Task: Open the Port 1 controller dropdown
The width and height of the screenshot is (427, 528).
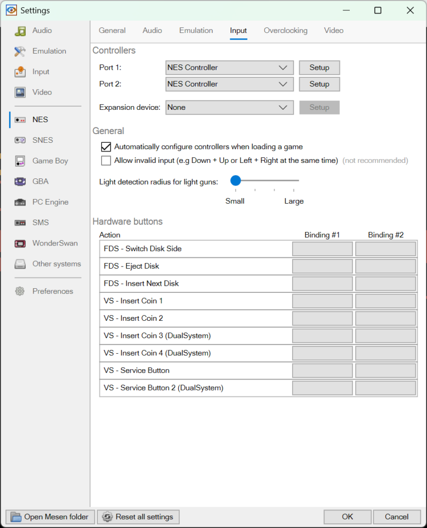Action: click(x=229, y=67)
